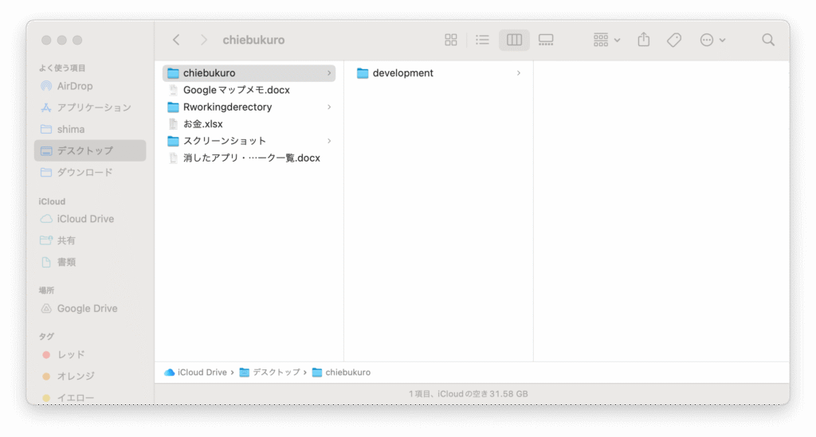Screen dimensions: 816x437
Task: Filter by the オレンジ tag
Action: tap(89, 377)
